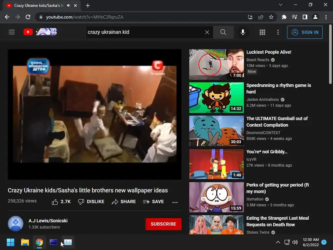This screenshot has width=333, height=250.
Task: Click the YouTube search text field
Action: [145, 32]
